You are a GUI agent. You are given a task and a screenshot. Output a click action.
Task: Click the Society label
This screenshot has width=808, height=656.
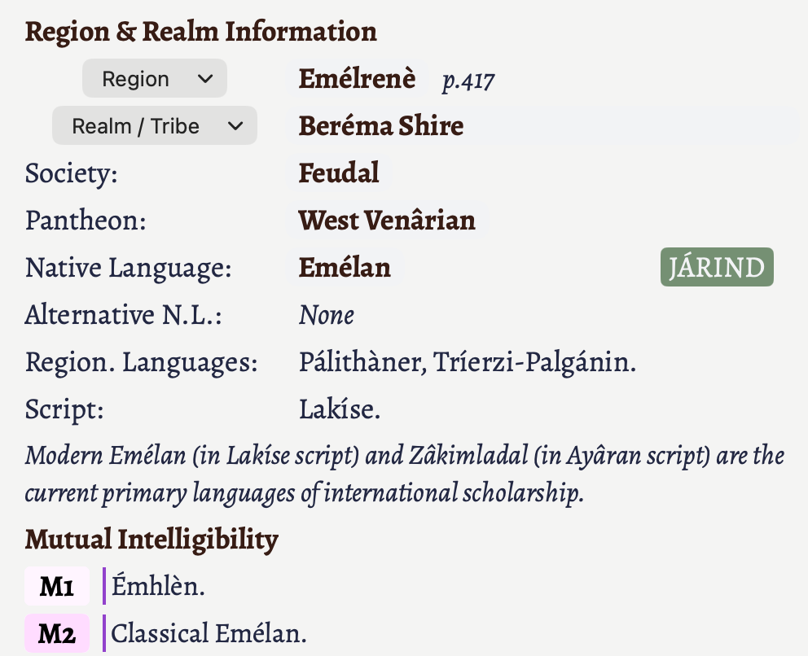[71, 173]
